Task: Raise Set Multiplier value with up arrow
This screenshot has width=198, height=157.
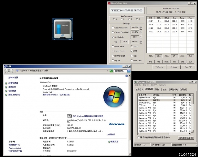Action: [141, 36]
